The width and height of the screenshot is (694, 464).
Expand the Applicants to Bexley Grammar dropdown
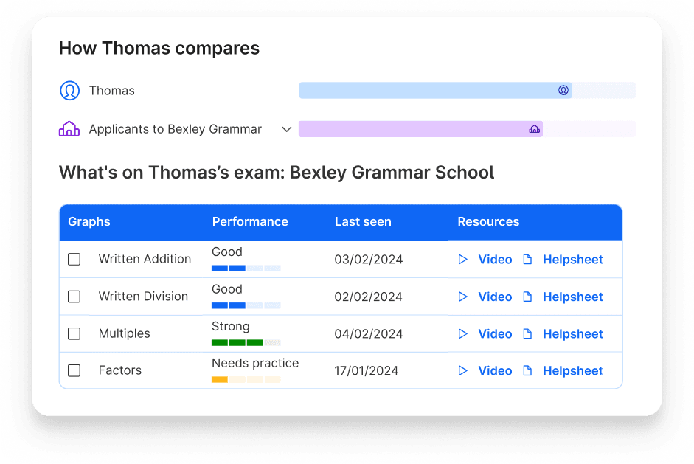coord(287,128)
